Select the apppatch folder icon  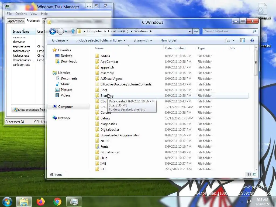point(97,67)
